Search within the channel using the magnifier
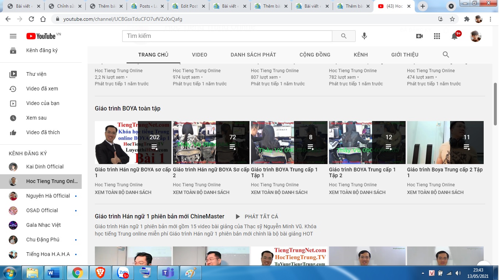Viewport: 499px width, 280px height. click(x=446, y=55)
